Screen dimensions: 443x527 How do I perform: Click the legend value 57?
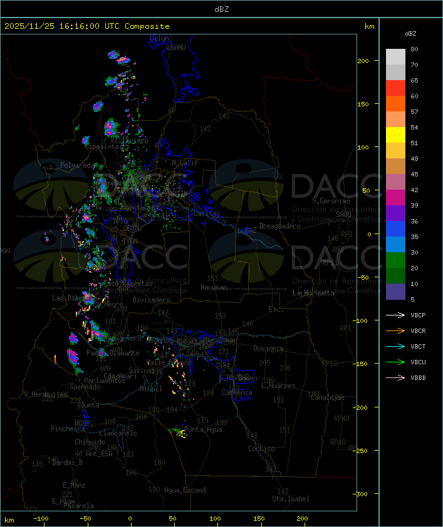click(414, 111)
